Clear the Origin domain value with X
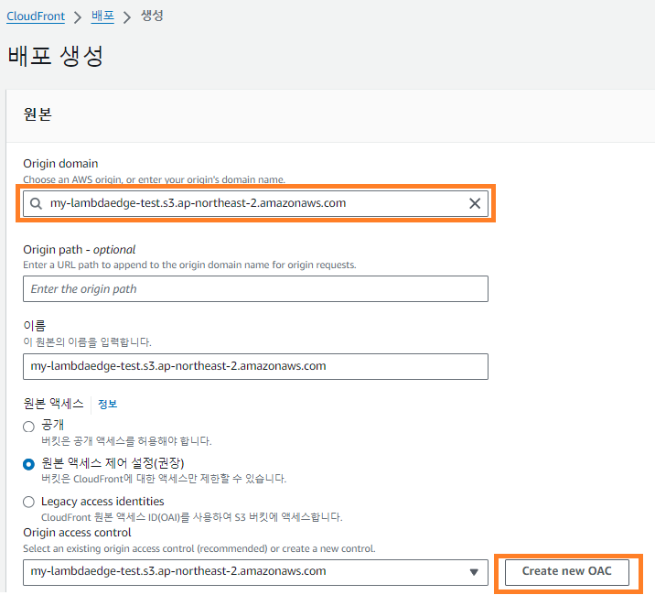The height and width of the screenshot is (595, 655). click(475, 203)
